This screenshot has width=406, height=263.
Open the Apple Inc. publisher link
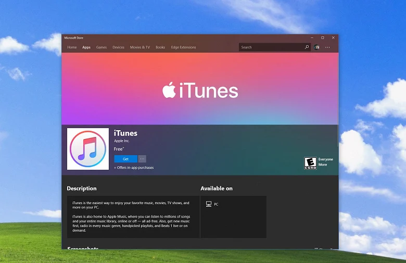pos(121,141)
